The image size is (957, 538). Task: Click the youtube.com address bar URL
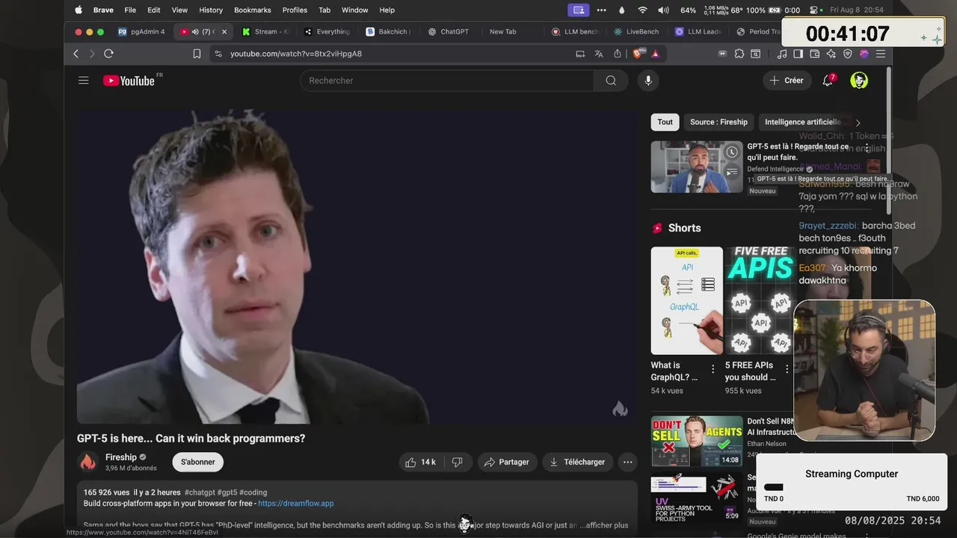[x=296, y=54]
